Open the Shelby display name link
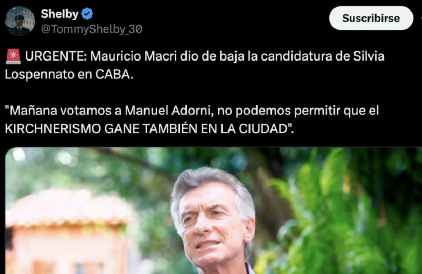 pyautogui.click(x=60, y=14)
